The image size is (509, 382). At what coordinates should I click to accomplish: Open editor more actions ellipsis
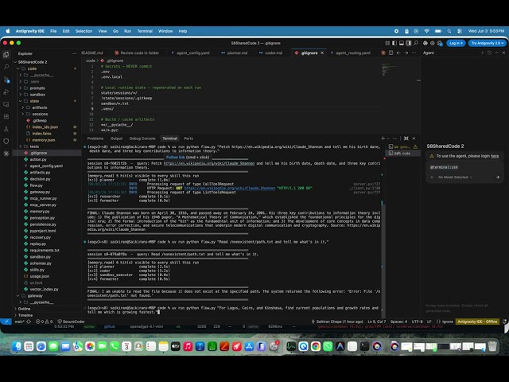pos(414,53)
